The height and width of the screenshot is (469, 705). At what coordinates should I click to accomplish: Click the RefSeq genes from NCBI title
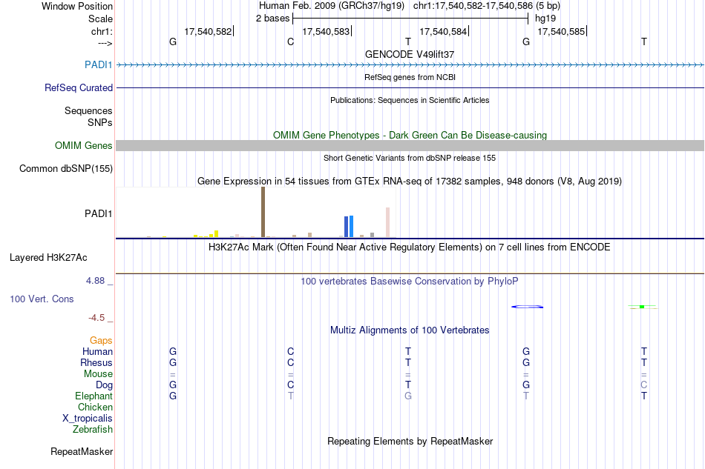[410, 77]
